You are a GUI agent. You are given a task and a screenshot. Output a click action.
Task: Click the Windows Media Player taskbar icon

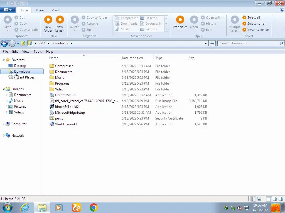[x=59, y=207]
